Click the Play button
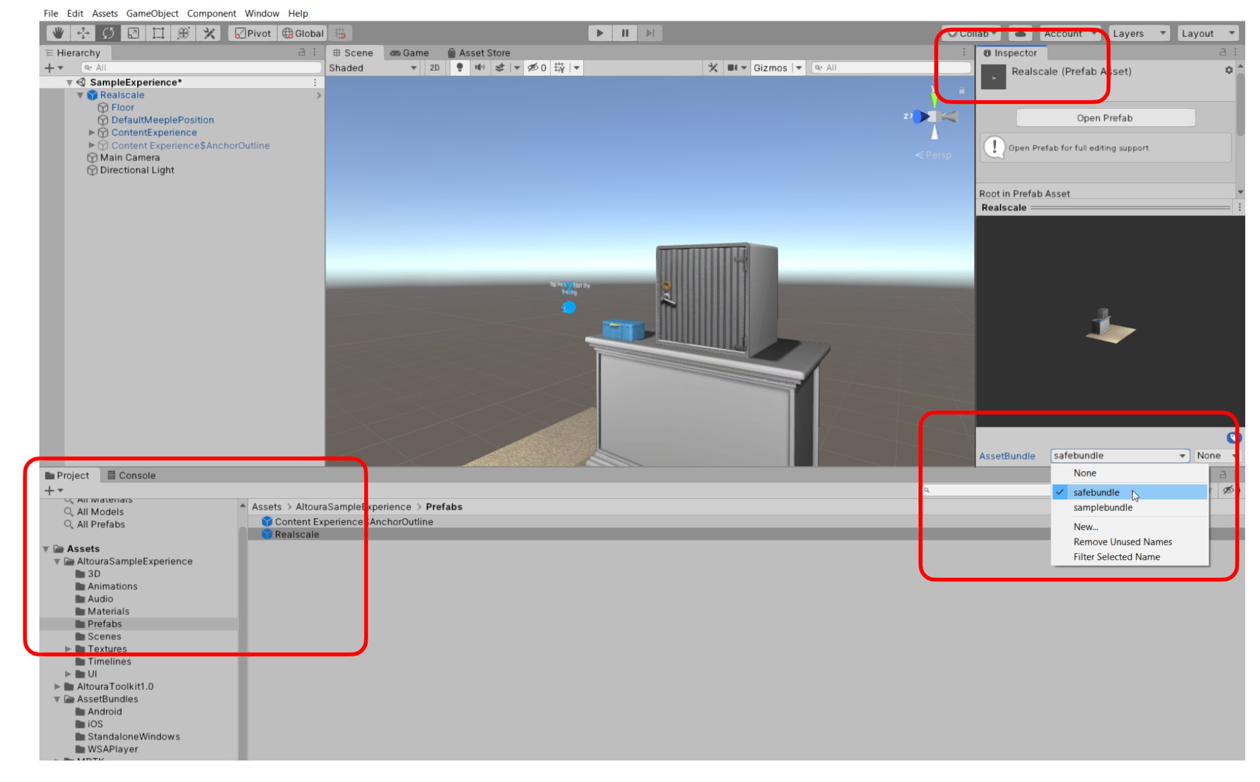 [x=600, y=33]
